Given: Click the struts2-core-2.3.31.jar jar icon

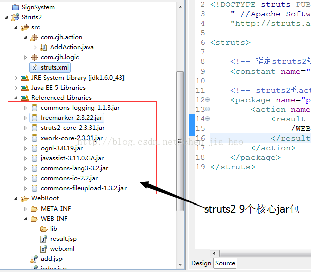Looking at the screenshot, I should pyautogui.click(x=34, y=128).
